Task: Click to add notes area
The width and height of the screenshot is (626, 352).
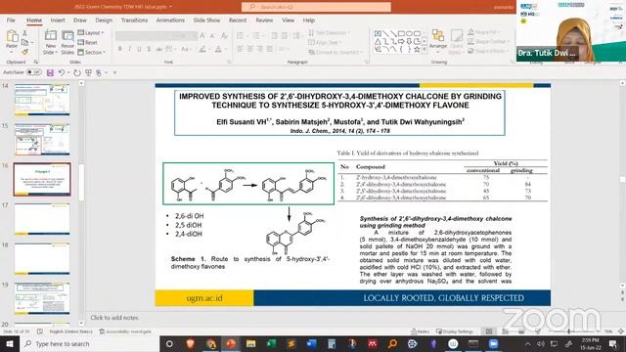Action: click(x=114, y=318)
